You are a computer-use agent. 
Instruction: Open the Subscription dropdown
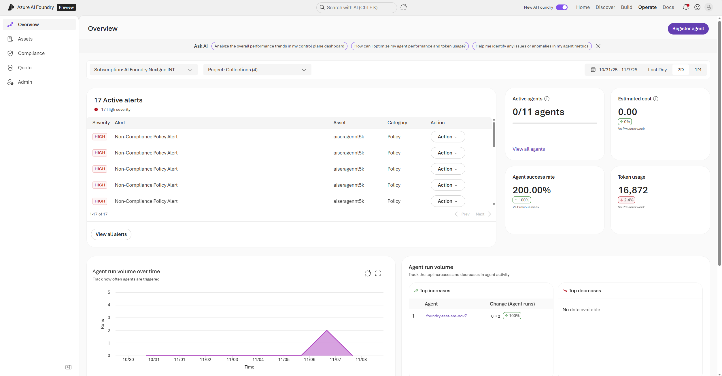point(143,70)
